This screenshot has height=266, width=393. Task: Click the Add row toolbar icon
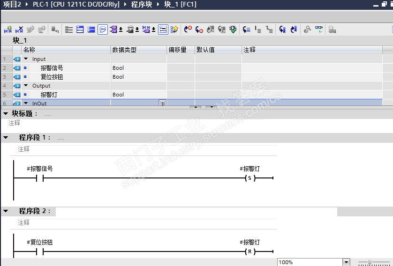point(42,30)
